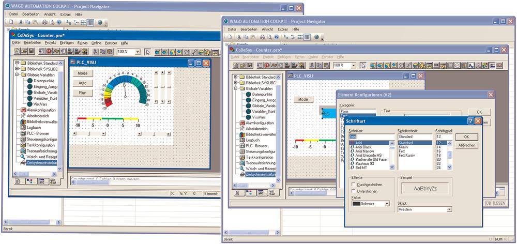Image resolution: width=517 pixels, height=244 pixels.
Task: Select the Rounded Rectangle tool in left CoDeSys toolbar
Action: pyautogui.click(x=164, y=52)
